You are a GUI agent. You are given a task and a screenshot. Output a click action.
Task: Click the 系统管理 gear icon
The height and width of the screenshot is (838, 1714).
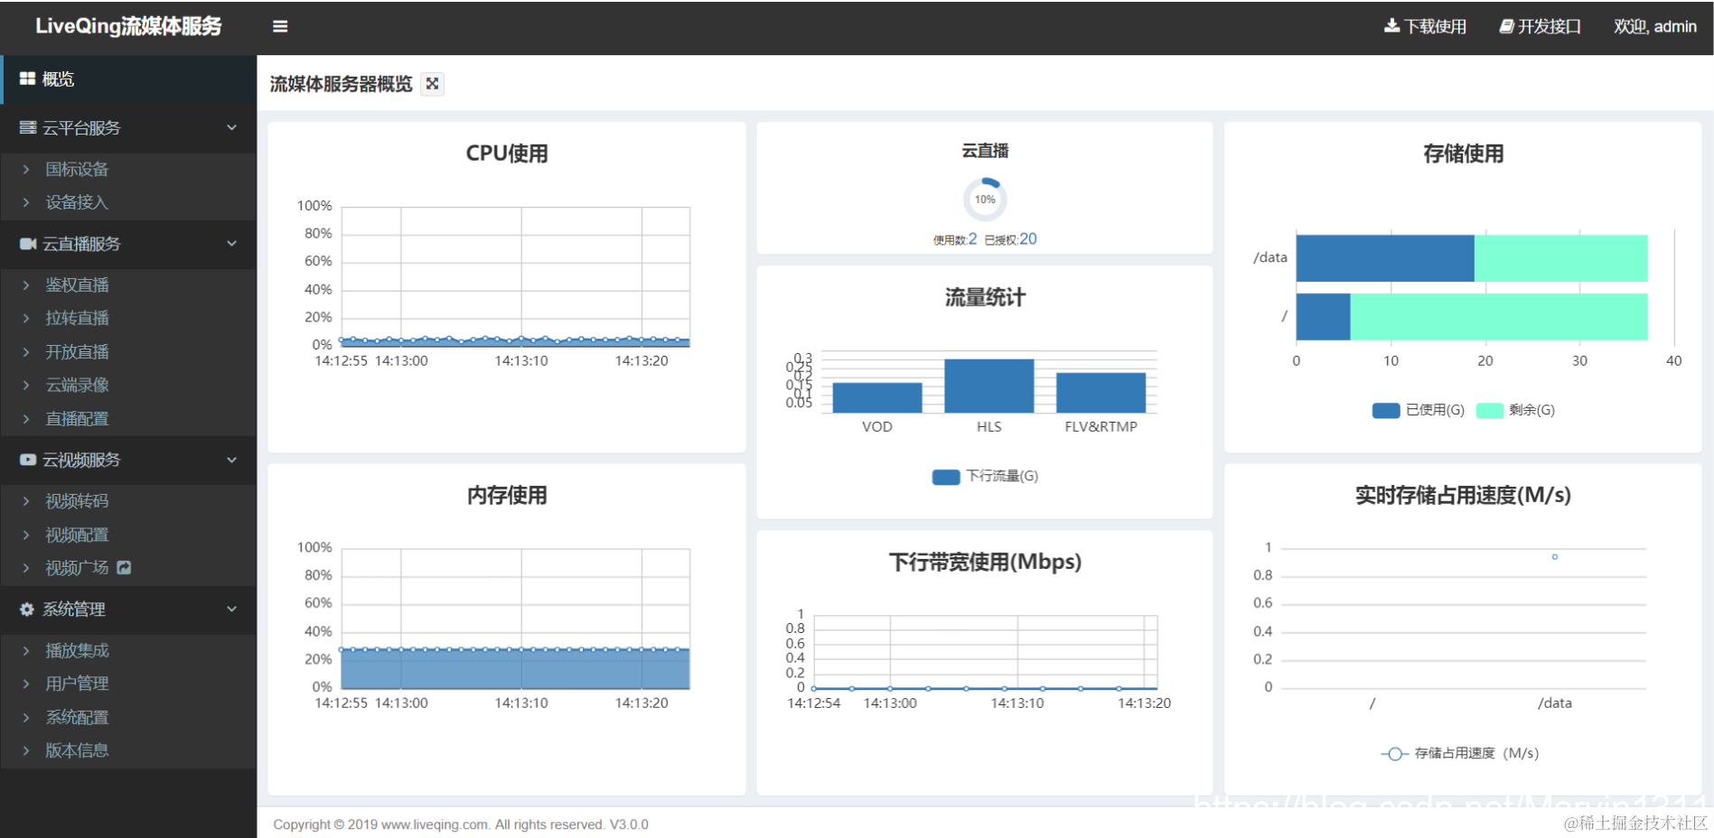27,610
